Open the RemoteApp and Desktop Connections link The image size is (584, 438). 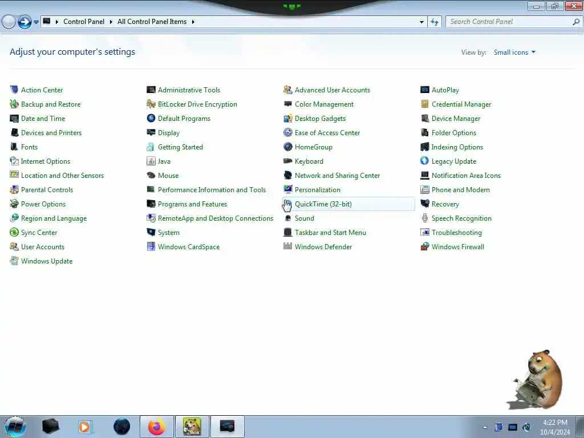(x=215, y=218)
